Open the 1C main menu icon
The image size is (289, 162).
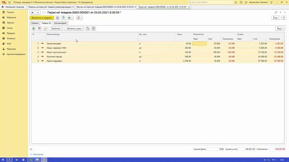click(x=4, y=2)
